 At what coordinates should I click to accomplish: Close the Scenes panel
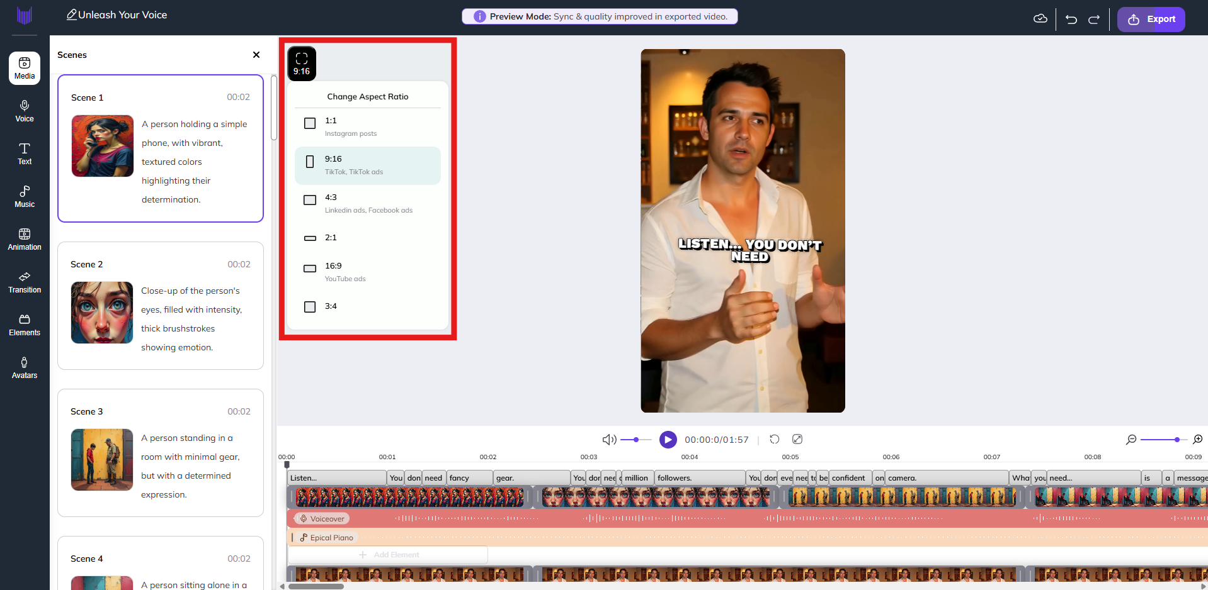point(256,55)
